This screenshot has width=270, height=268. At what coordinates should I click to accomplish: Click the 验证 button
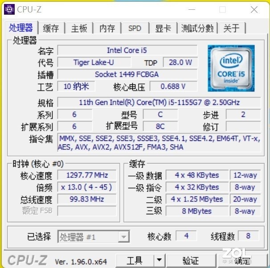coord(191,260)
